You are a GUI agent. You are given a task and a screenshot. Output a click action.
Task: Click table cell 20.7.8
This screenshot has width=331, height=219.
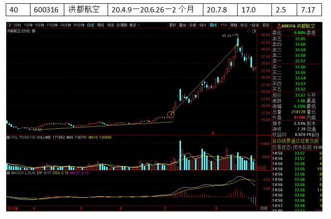click(x=220, y=10)
